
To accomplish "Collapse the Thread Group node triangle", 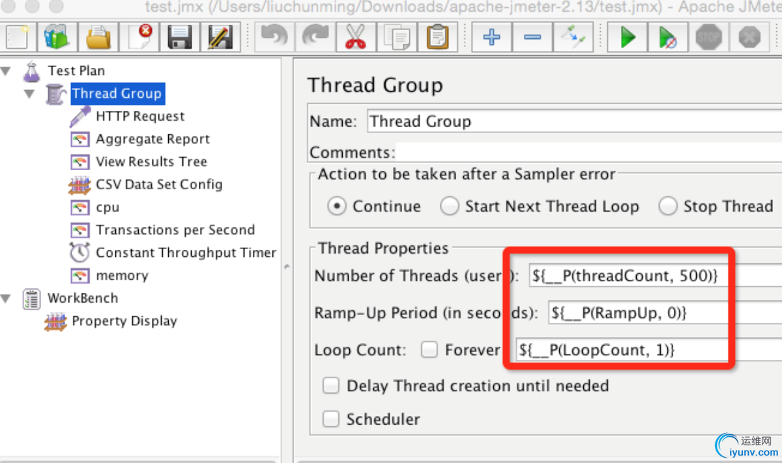I will point(29,93).
